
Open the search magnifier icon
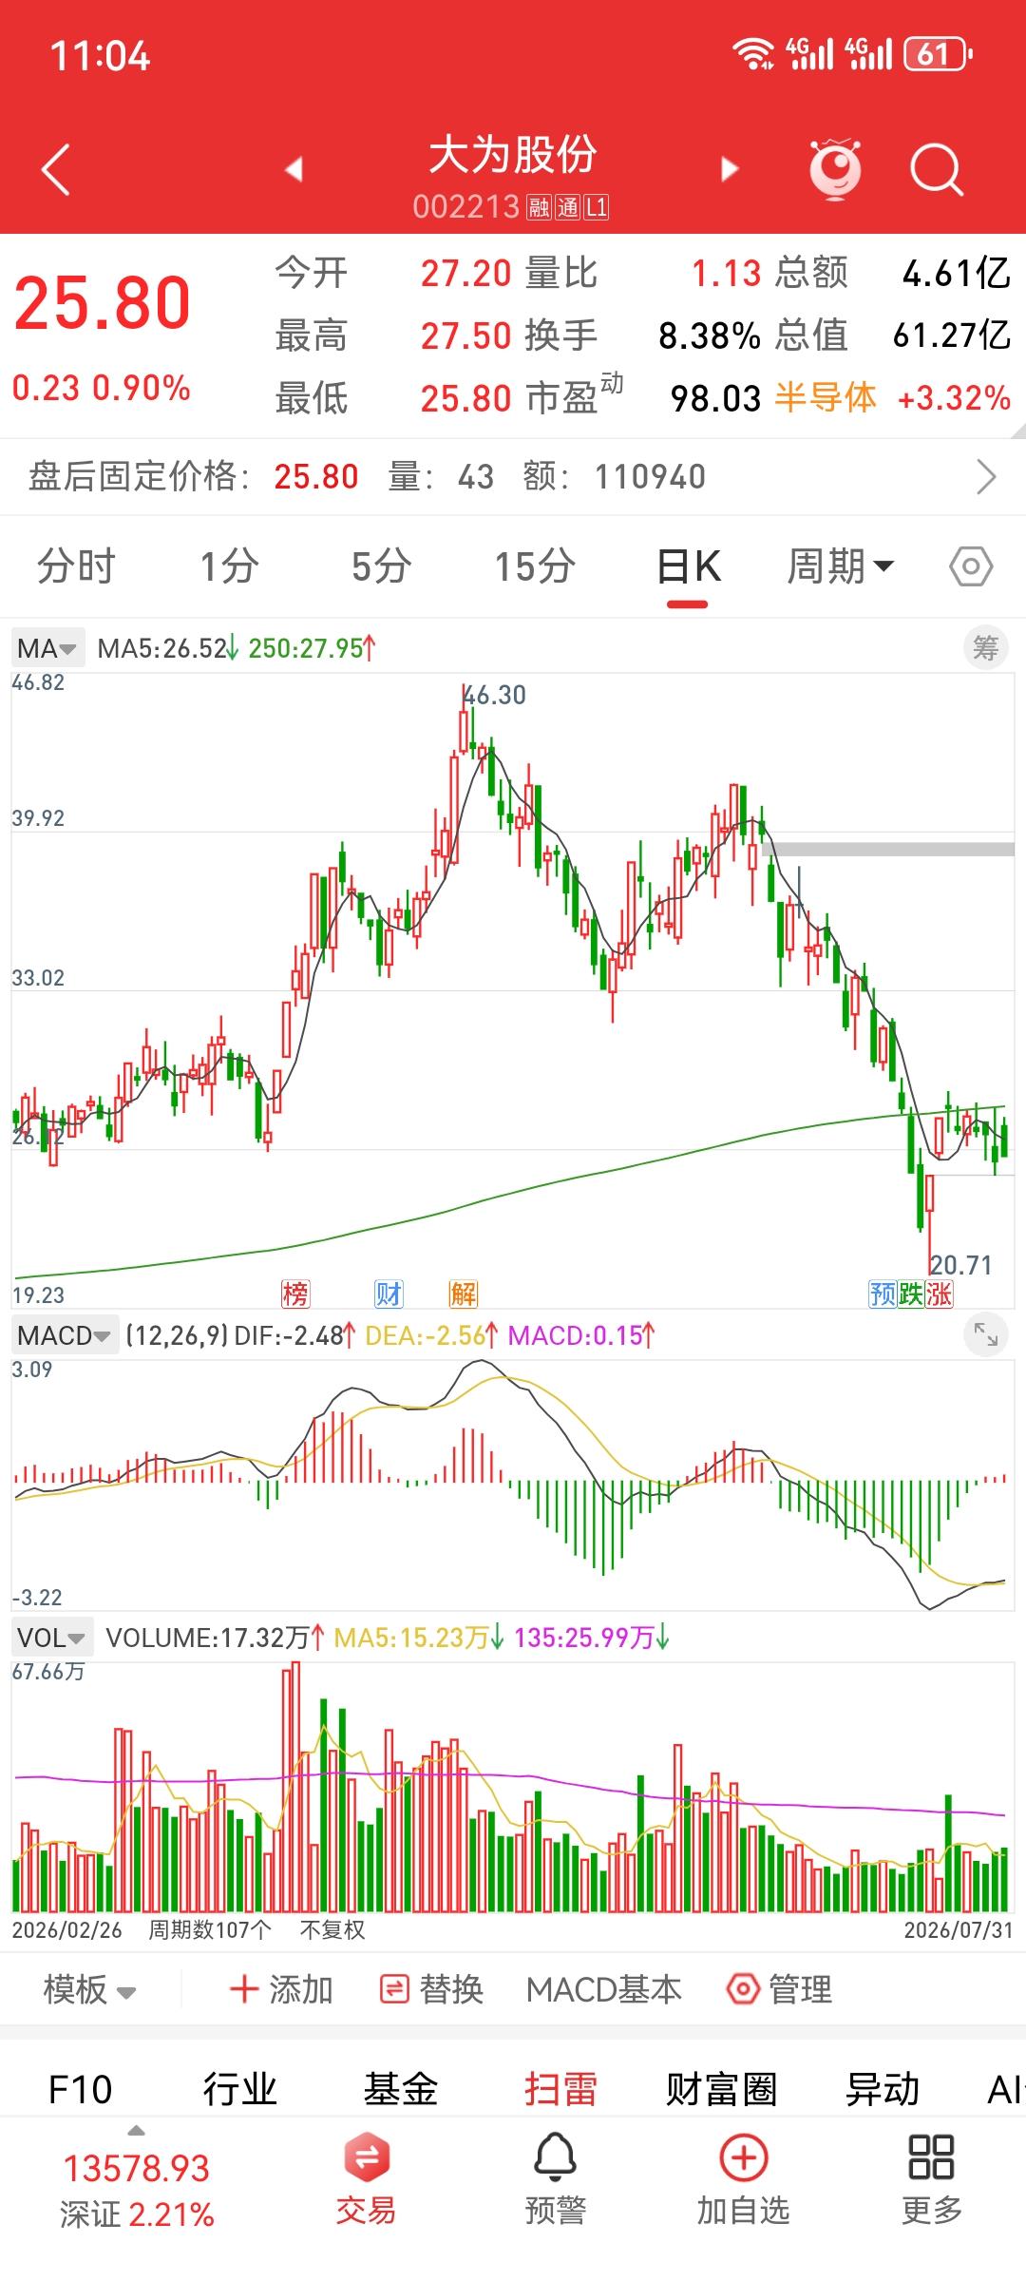[936, 169]
